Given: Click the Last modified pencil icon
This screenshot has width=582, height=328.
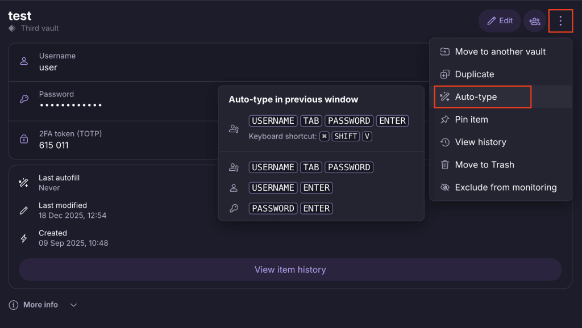Looking at the screenshot, I should point(24,211).
